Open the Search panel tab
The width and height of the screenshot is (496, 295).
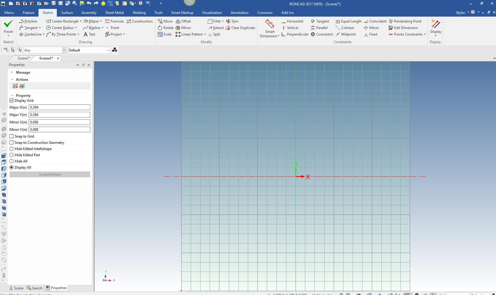coord(35,288)
